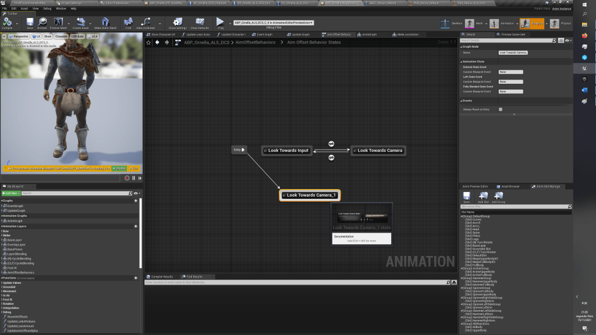The image size is (596, 335).
Task: Open the Window menu
Action: [x=61, y=9]
